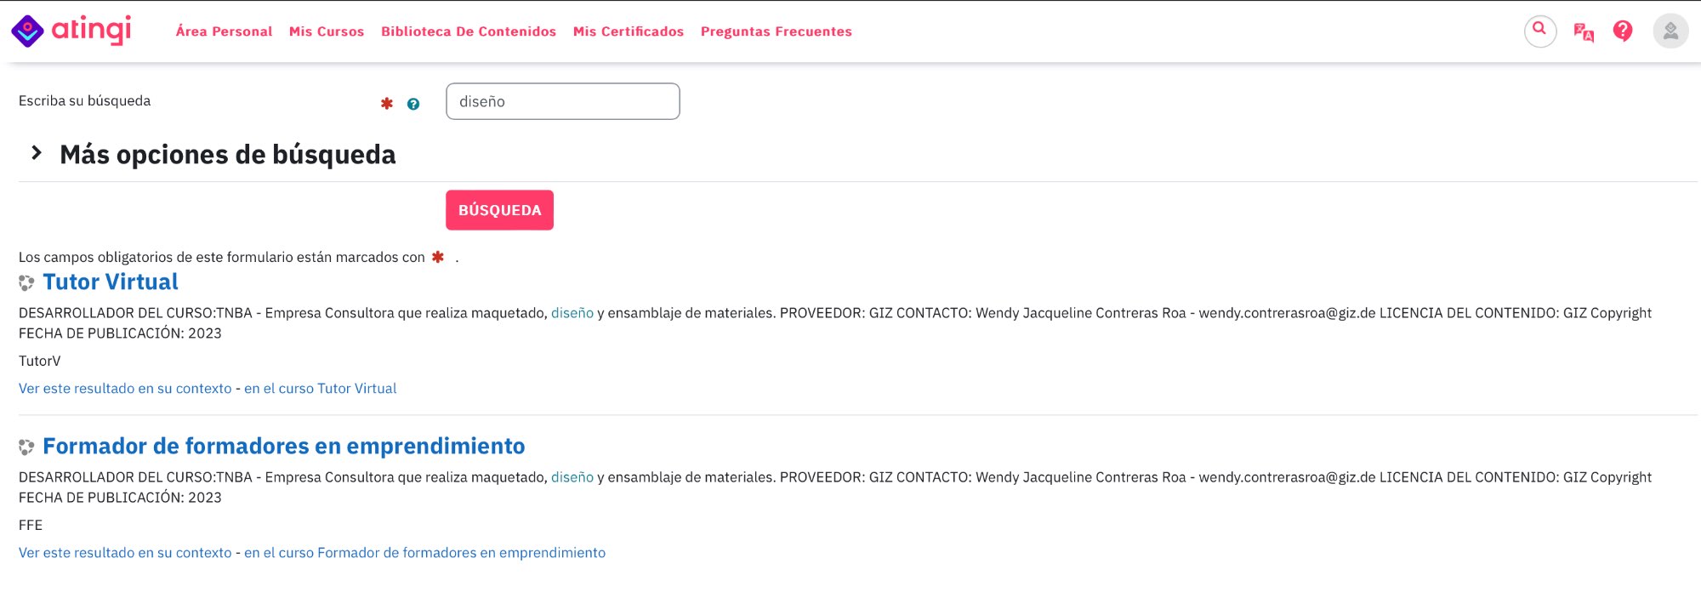The height and width of the screenshot is (615, 1701).
Task: Open Formador de formadores en emprendimiento title
Action: click(284, 447)
